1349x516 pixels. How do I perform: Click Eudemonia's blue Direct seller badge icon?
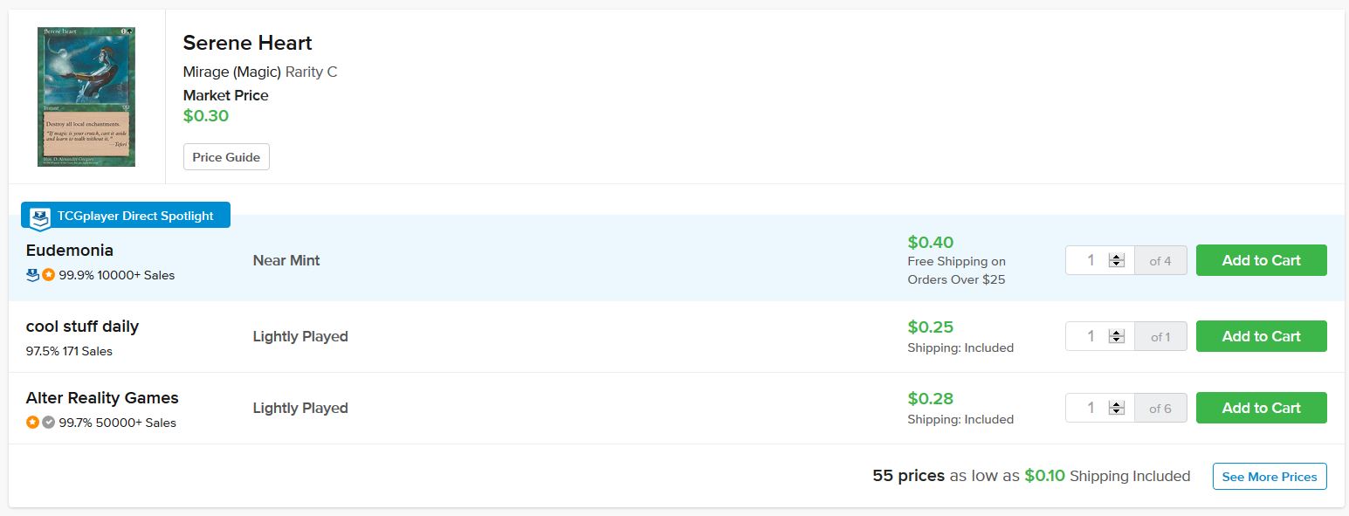(x=33, y=275)
